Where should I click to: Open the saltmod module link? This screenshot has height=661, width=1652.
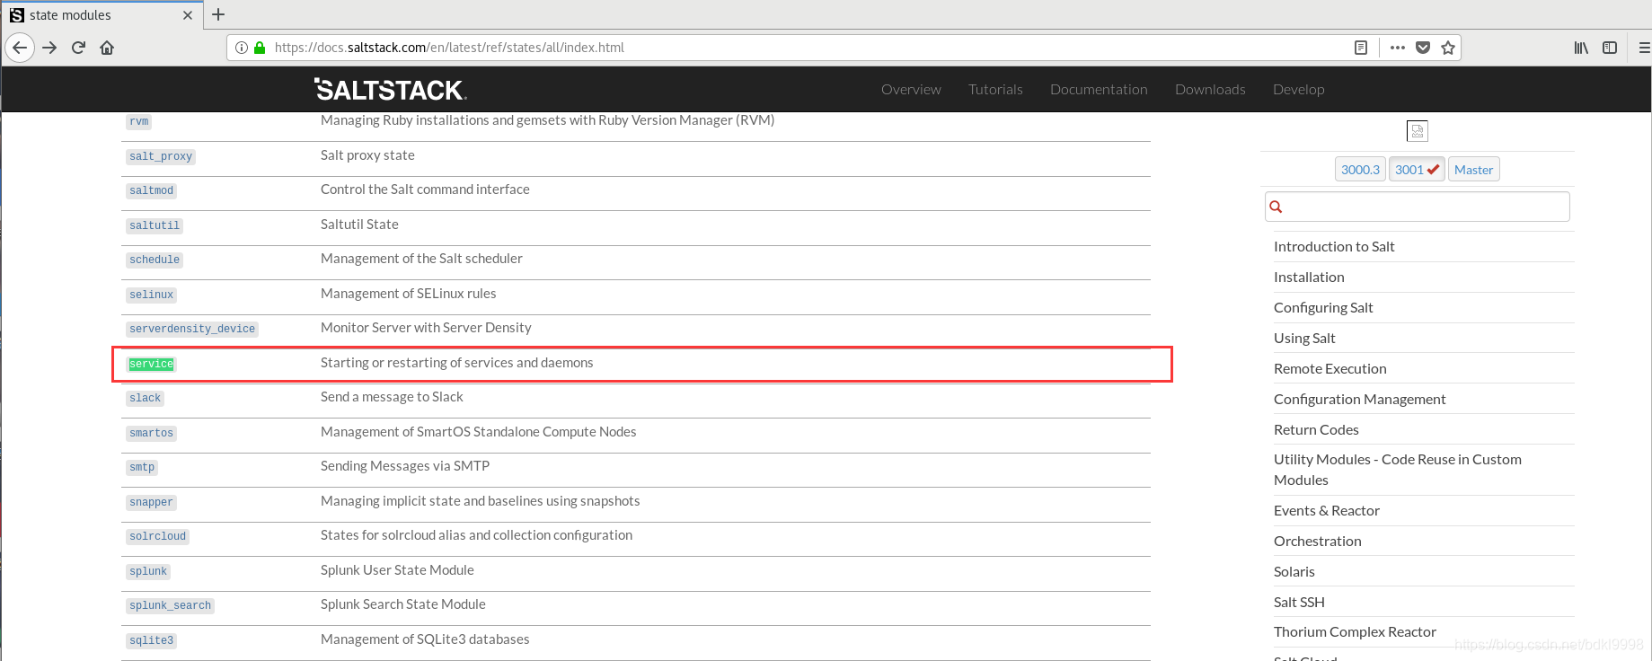click(151, 190)
